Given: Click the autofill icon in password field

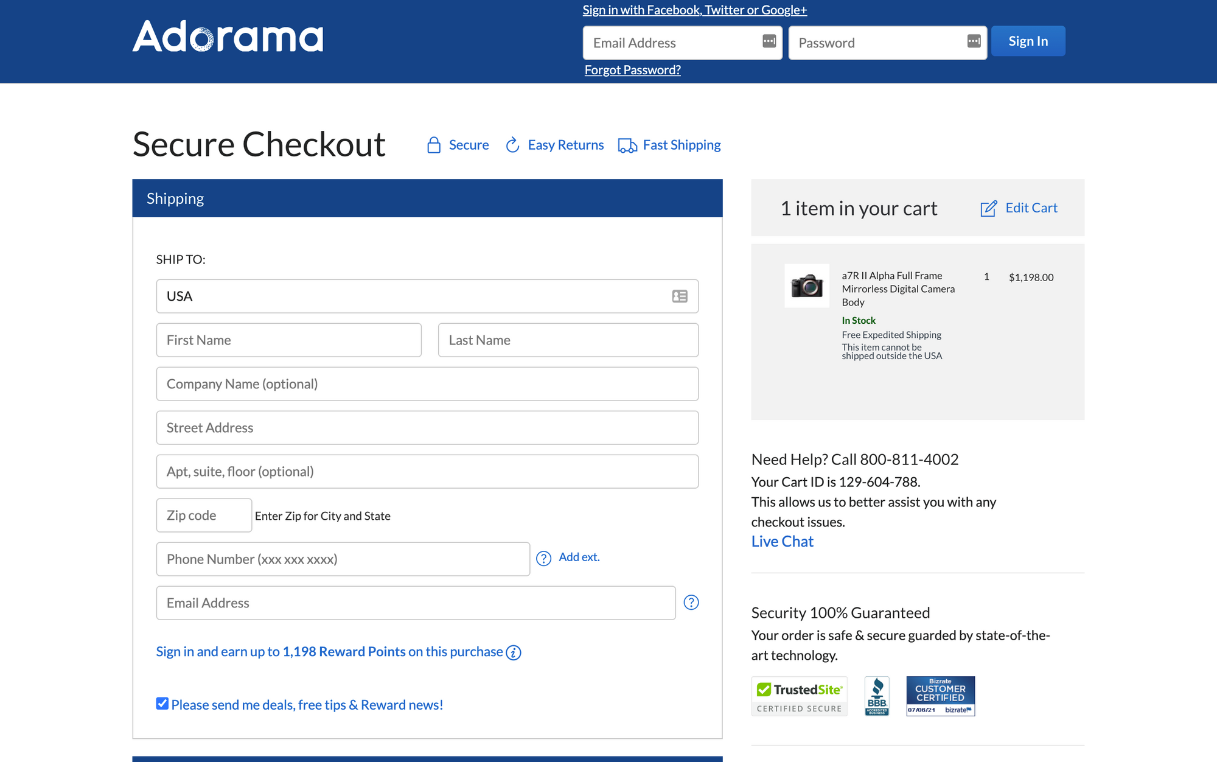Looking at the screenshot, I should pyautogui.click(x=974, y=41).
